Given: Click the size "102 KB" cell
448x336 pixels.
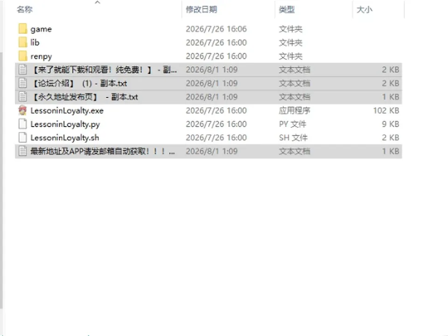Looking at the screenshot, I should tap(386, 111).
